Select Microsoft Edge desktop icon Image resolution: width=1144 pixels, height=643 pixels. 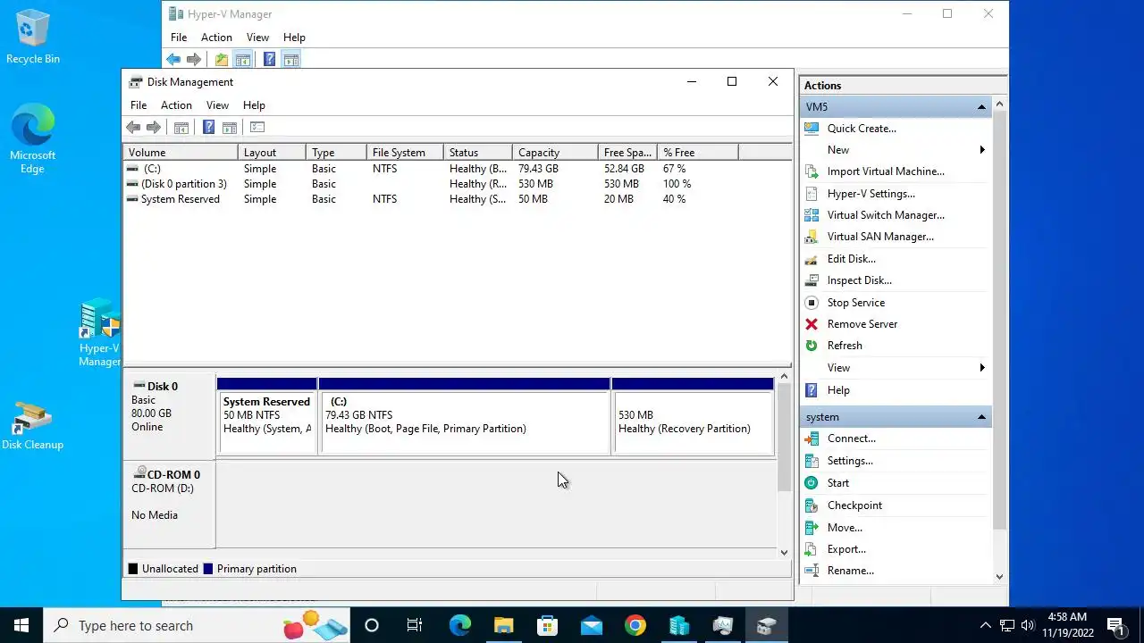[33, 138]
